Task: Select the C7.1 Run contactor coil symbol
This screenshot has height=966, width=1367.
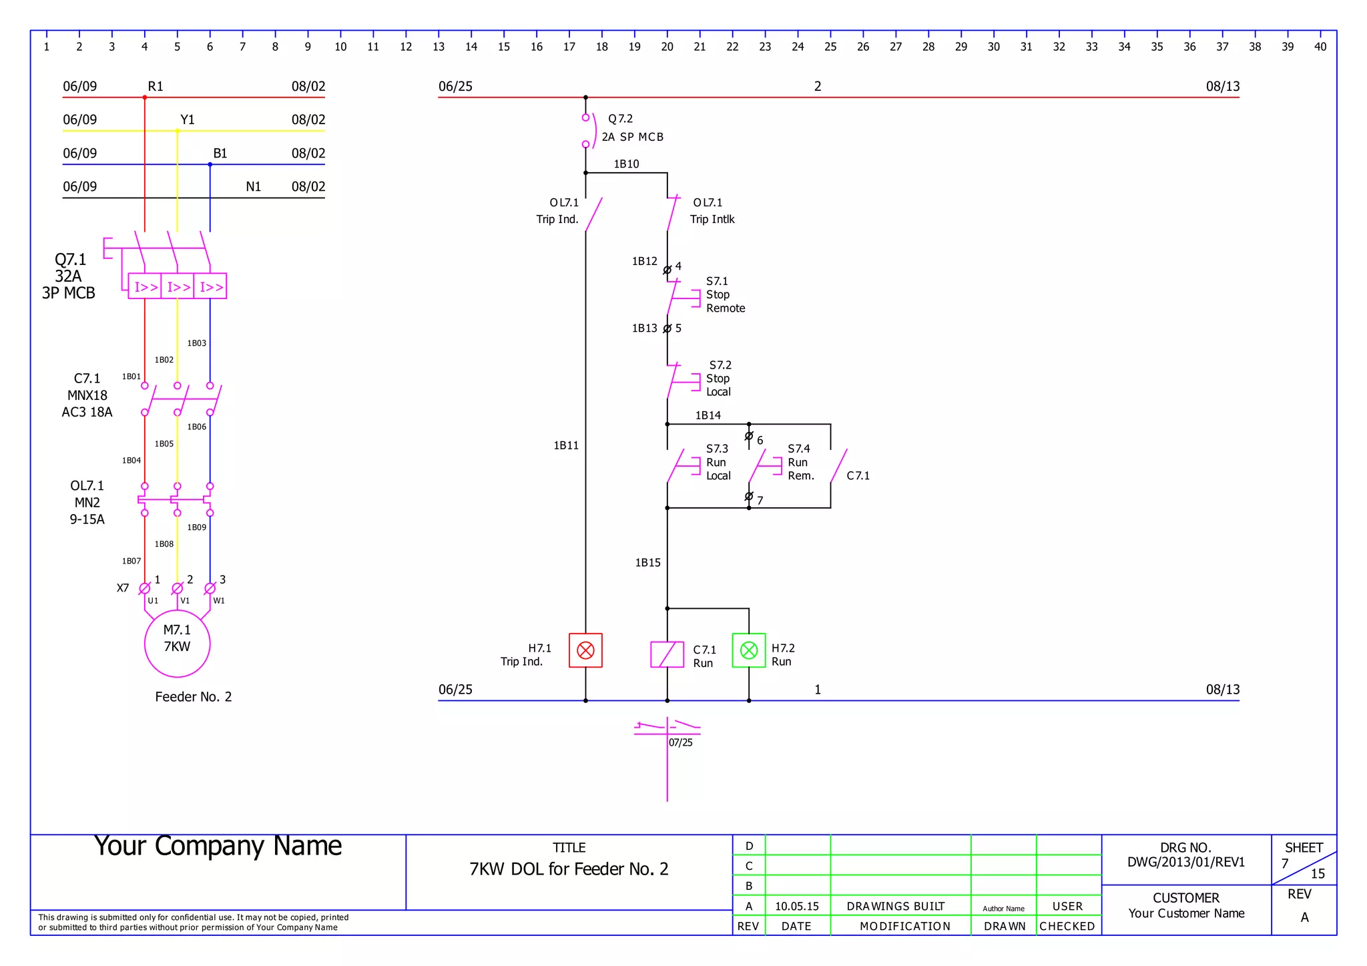Action: (x=667, y=654)
